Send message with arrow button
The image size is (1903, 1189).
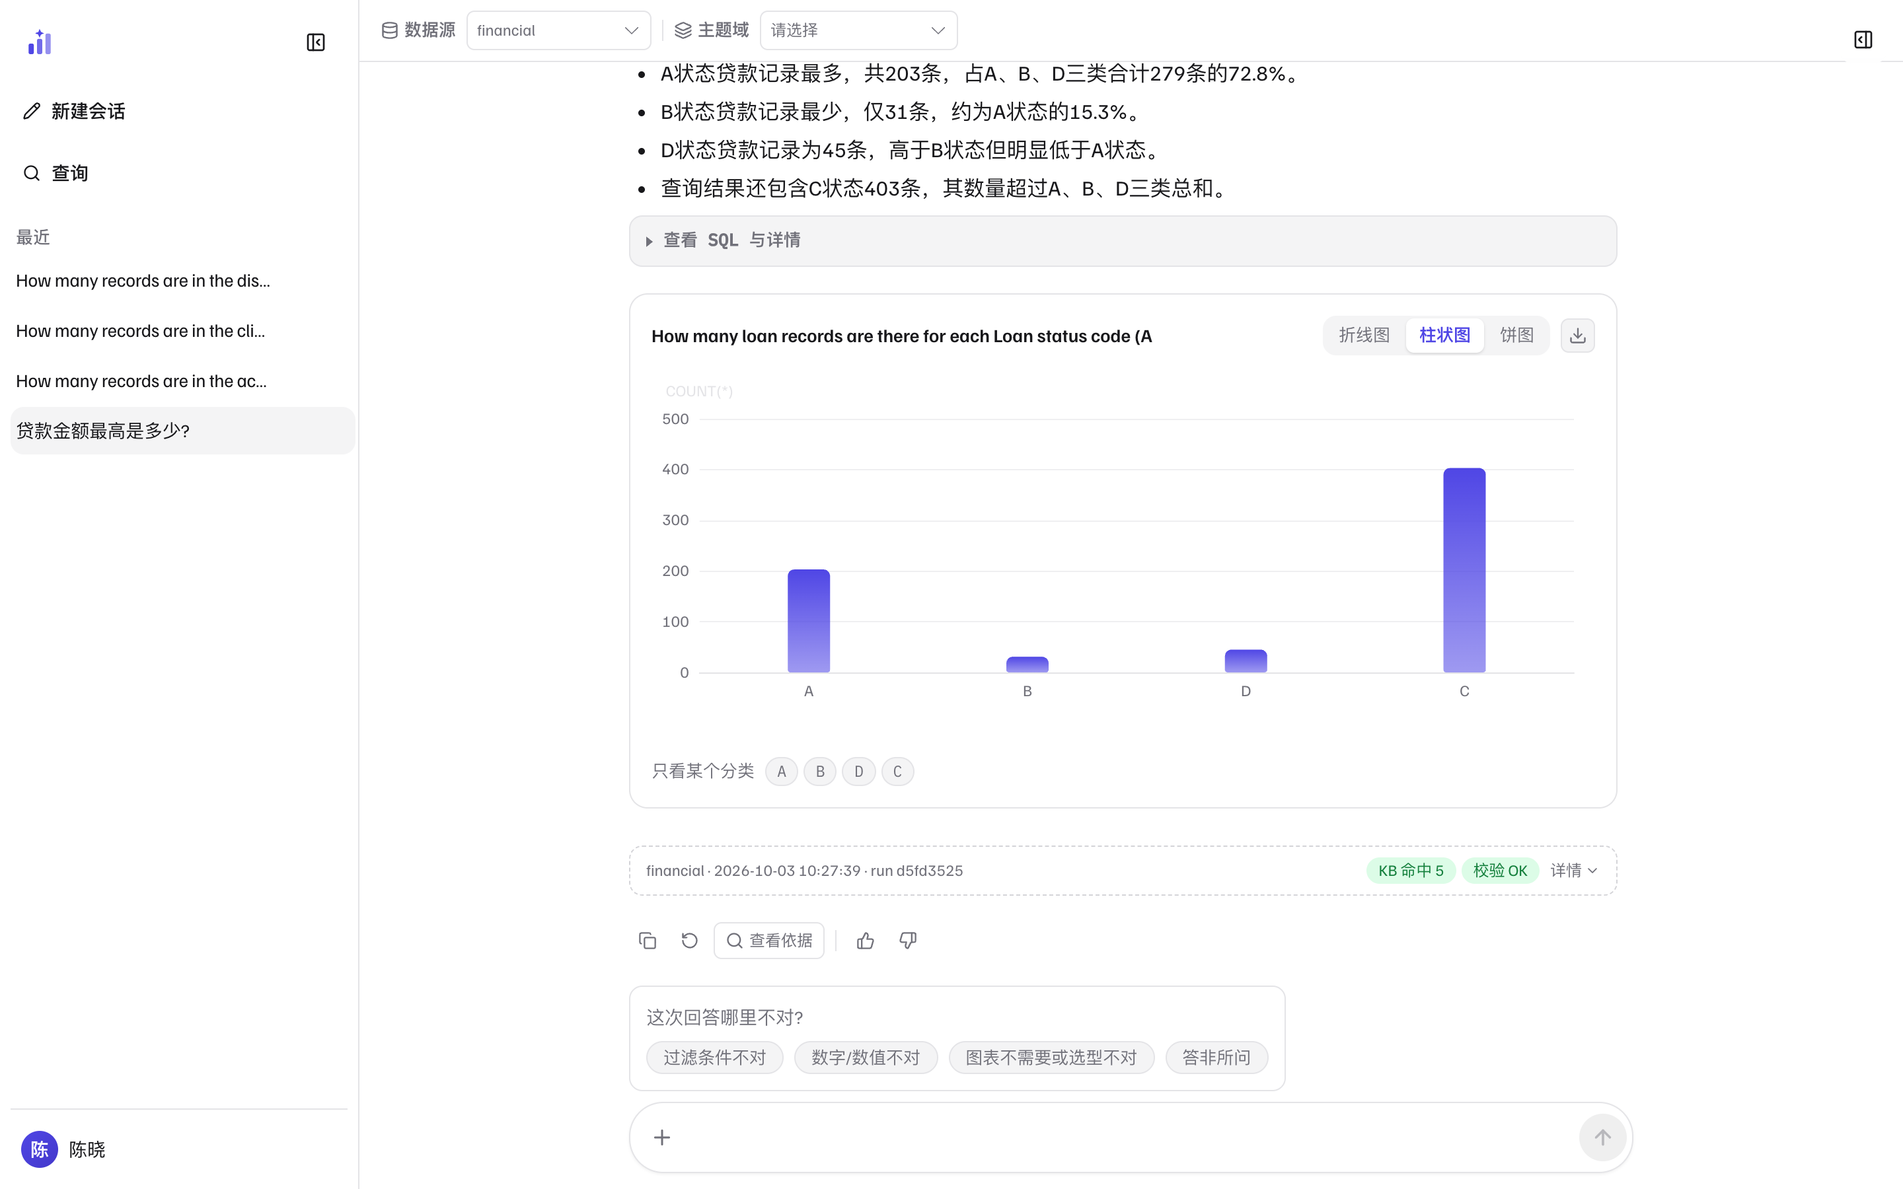click(1602, 1137)
